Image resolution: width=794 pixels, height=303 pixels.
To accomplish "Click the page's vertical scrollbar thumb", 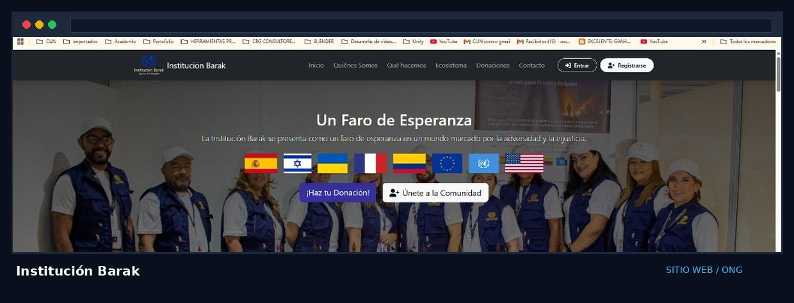I will click(x=778, y=74).
